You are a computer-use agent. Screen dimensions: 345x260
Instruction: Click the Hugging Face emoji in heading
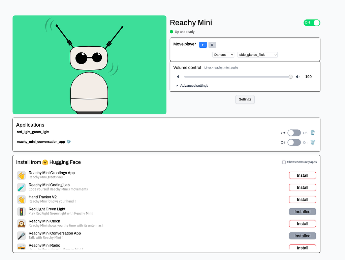pos(45,162)
